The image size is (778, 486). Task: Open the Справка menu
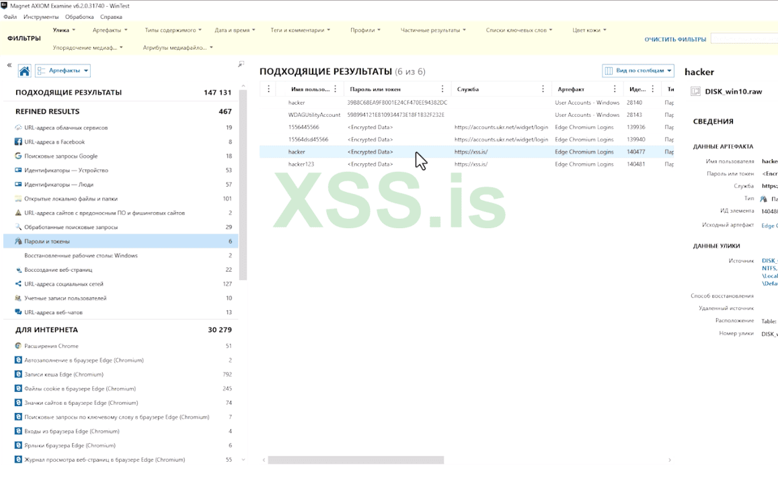[x=111, y=17]
